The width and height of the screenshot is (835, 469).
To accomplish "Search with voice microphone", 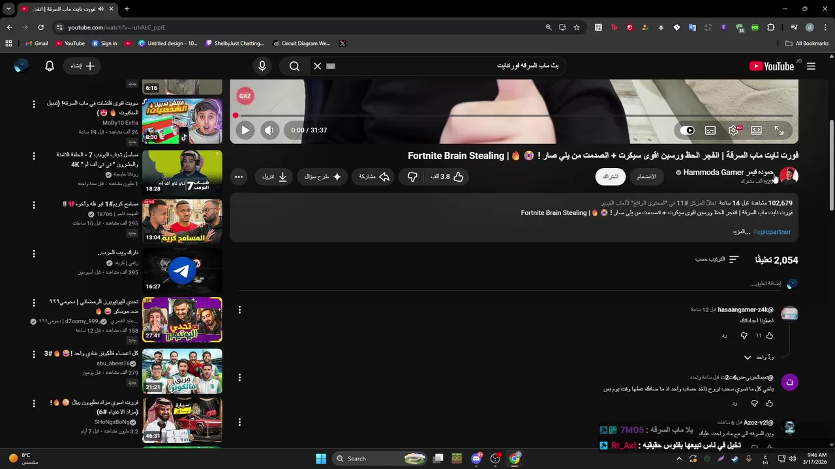I will coord(262,66).
